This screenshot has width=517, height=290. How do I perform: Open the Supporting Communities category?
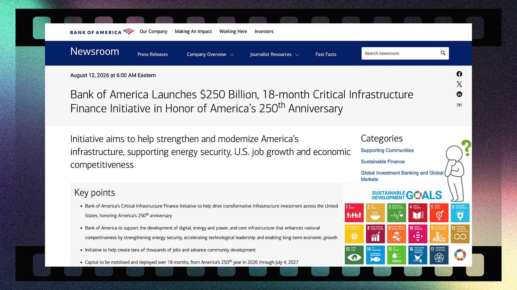(x=387, y=150)
